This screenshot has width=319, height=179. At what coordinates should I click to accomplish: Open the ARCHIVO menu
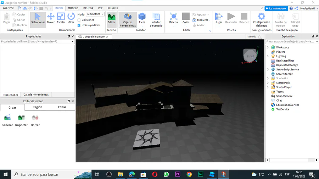[8, 8]
